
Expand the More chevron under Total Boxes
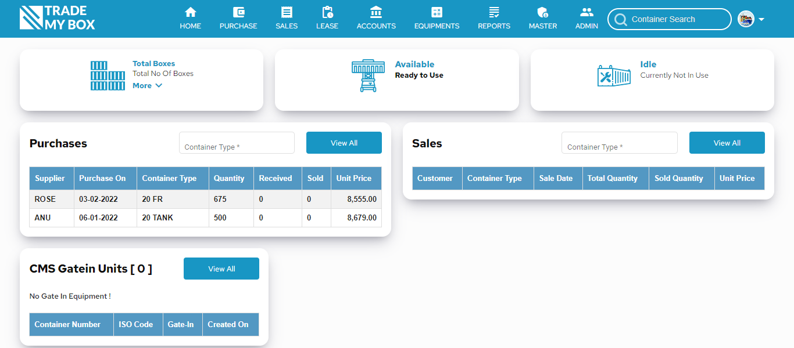click(159, 86)
